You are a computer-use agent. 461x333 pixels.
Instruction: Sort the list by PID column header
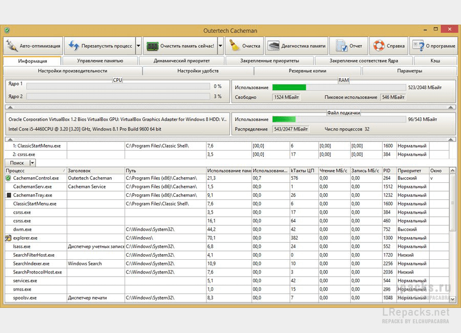point(389,171)
